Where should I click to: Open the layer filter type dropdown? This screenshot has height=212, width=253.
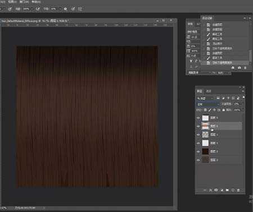[205, 98]
